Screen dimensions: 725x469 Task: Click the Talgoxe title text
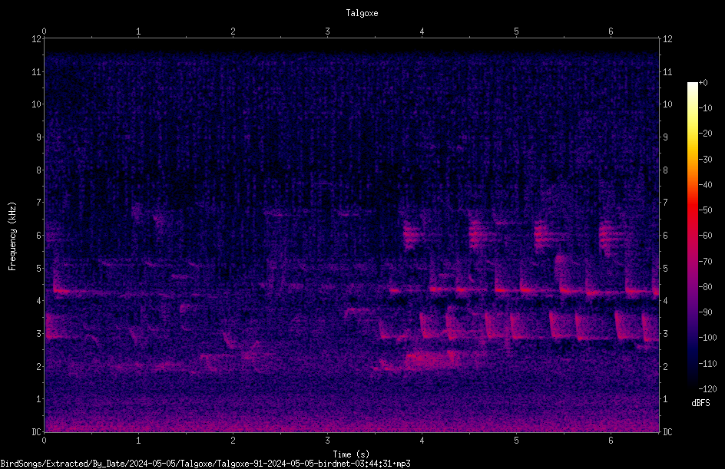362,13
